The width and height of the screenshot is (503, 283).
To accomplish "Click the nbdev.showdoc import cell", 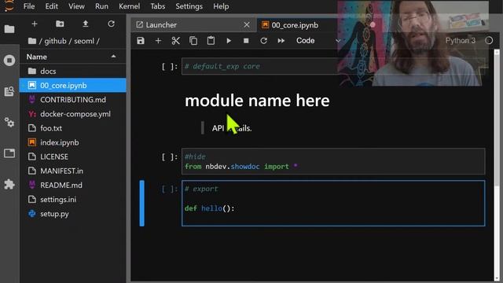I will 333,161.
